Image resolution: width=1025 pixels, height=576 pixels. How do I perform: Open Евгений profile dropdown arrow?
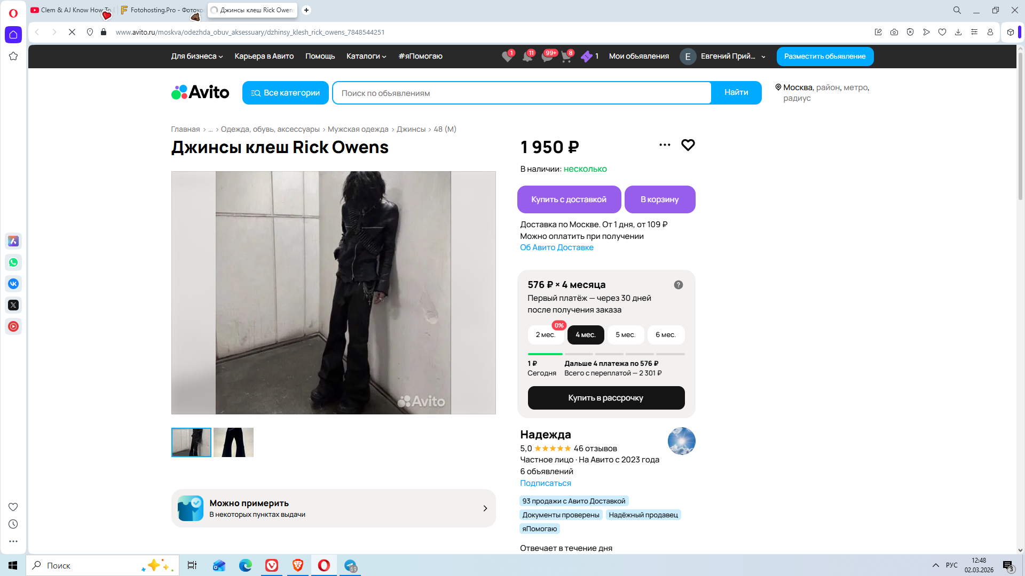point(763,57)
